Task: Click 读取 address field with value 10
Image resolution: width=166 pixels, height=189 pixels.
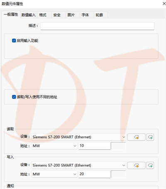Action: click(x=95, y=146)
